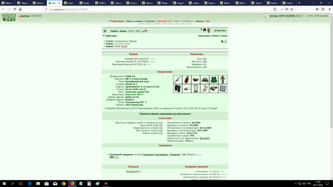Image resolution: width=333 pixels, height=187 pixels.
Task: Open the Nokia 6110 phone icon
Action: pos(196,89)
